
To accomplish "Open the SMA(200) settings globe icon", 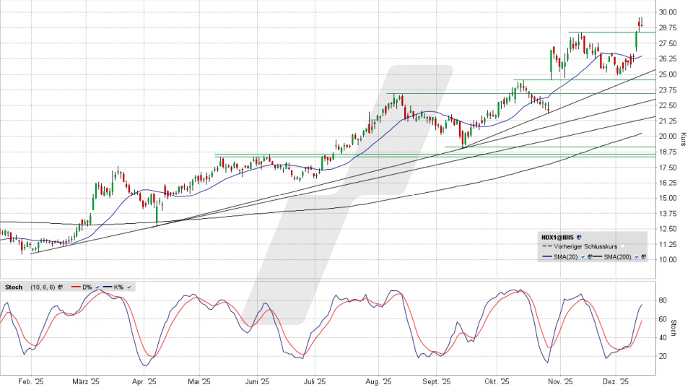I will pyautogui.click(x=643, y=256).
